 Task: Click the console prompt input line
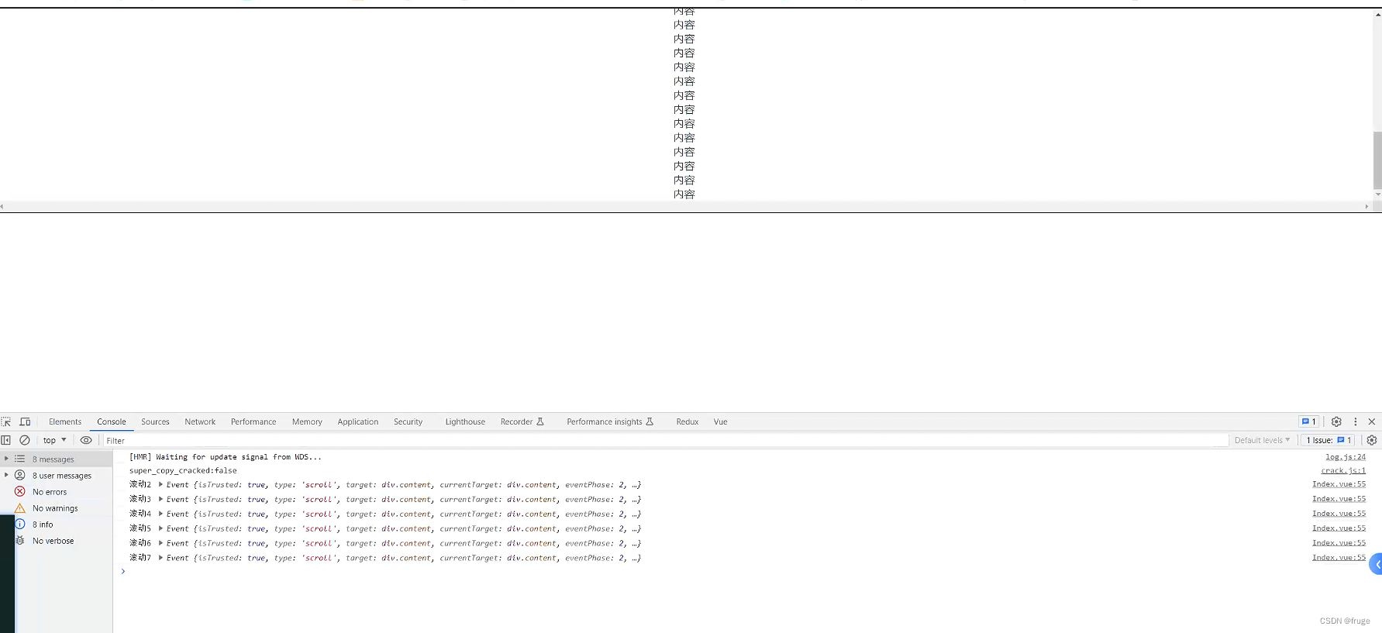tap(747, 572)
